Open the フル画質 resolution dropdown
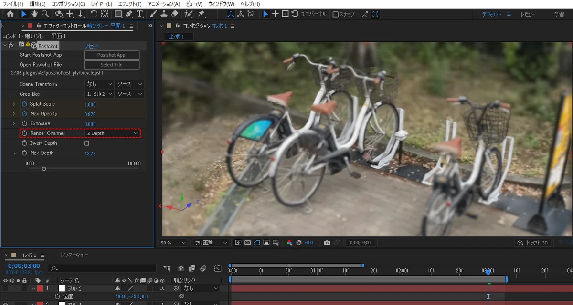This screenshot has width=573, height=305. pyautogui.click(x=211, y=243)
